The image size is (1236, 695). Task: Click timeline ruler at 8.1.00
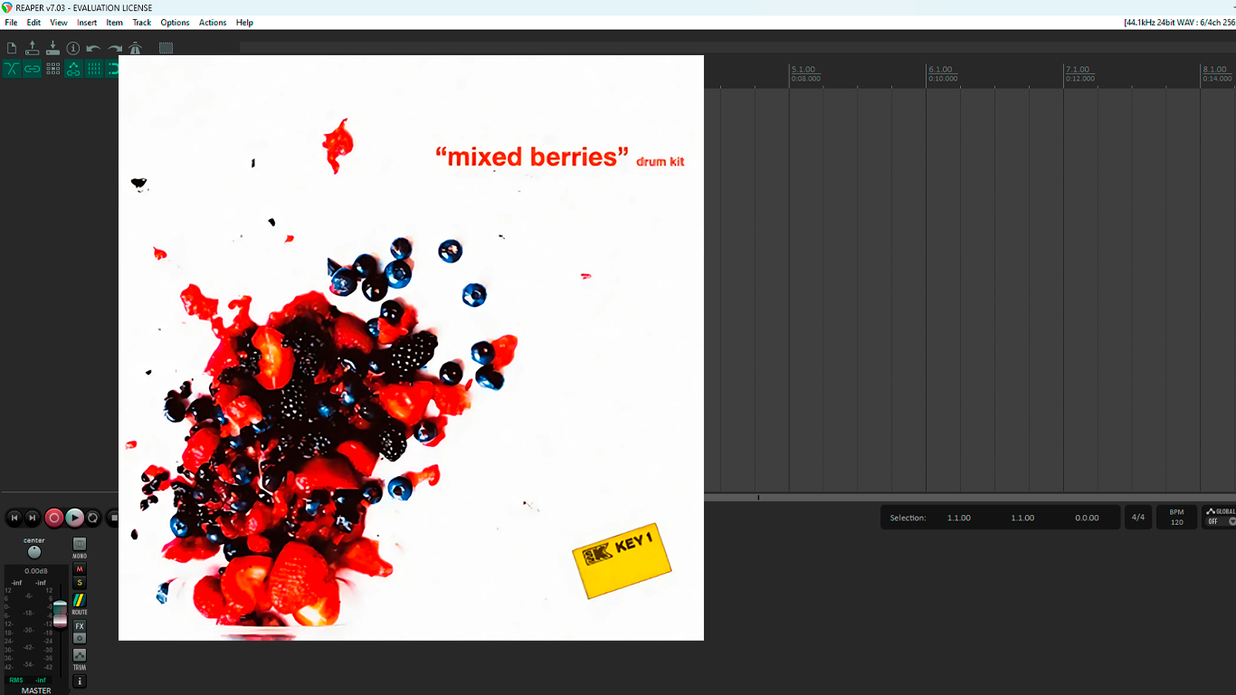point(1214,70)
